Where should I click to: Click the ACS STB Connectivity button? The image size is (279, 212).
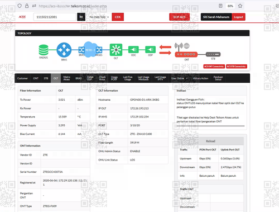237,67
